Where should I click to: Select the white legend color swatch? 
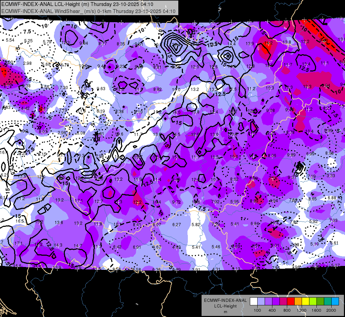(x=254, y=302)
